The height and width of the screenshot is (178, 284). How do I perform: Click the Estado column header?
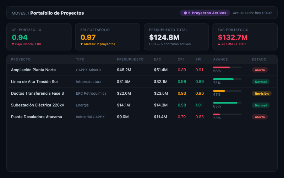point(258,59)
